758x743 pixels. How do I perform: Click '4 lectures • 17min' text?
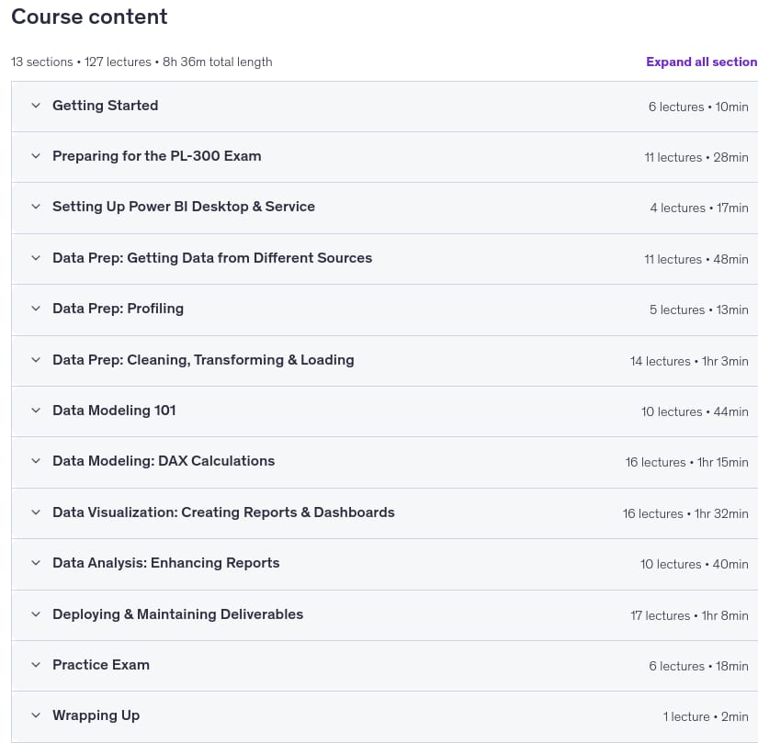(699, 208)
